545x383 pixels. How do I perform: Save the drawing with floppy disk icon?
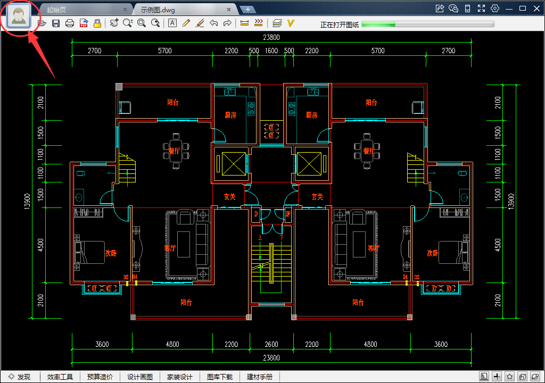pos(56,23)
